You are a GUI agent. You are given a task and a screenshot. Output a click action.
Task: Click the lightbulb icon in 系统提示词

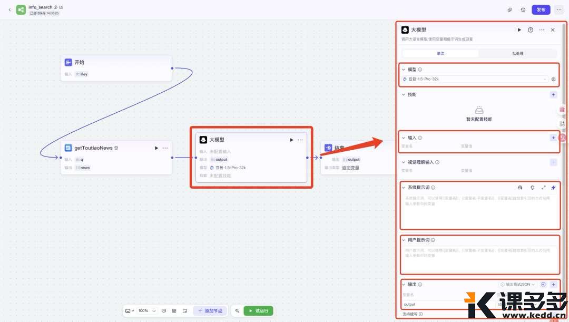point(532,187)
